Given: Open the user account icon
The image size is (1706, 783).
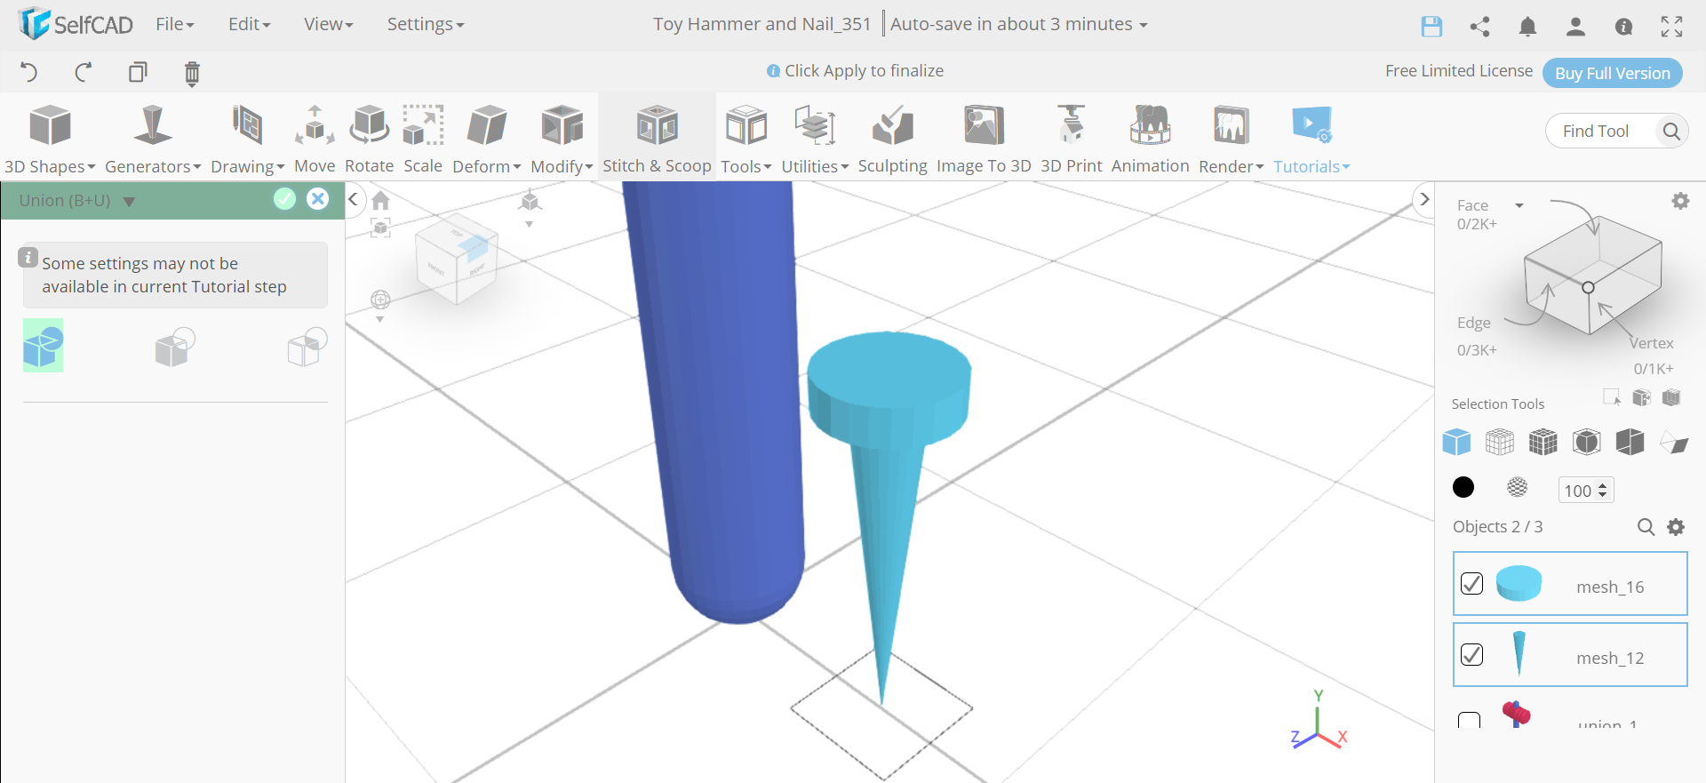Looking at the screenshot, I should [1575, 27].
